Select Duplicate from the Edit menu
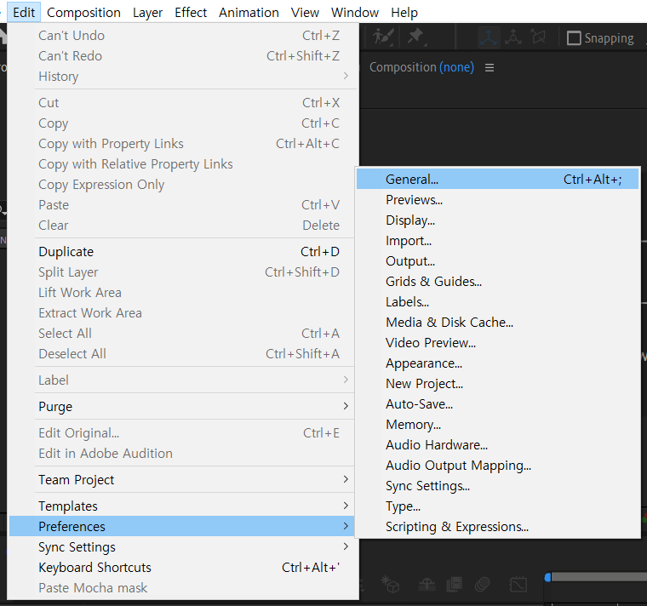647x606 pixels. tap(182, 252)
